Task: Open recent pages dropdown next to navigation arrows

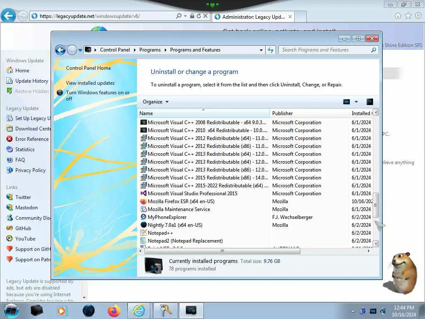Action: click(x=80, y=50)
